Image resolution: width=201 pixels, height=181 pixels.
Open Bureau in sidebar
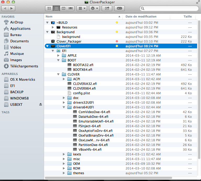13,35
